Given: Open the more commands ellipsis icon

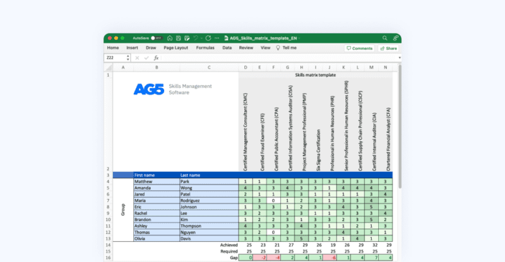Looking at the screenshot, I should pos(217,38).
